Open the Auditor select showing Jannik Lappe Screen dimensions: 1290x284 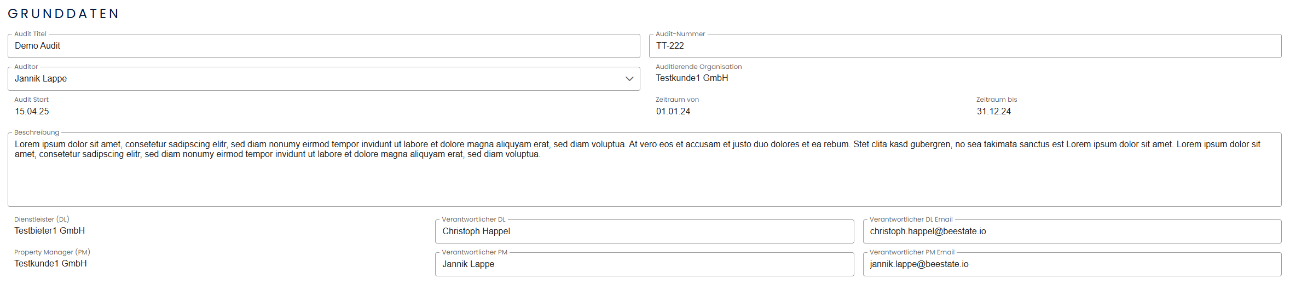click(317, 79)
